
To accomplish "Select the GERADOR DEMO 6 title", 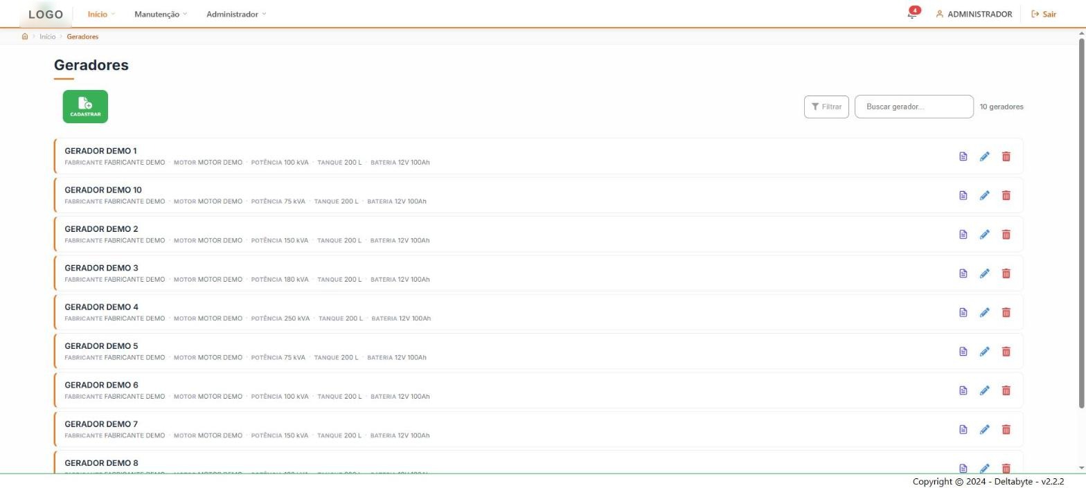I will (x=101, y=385).
